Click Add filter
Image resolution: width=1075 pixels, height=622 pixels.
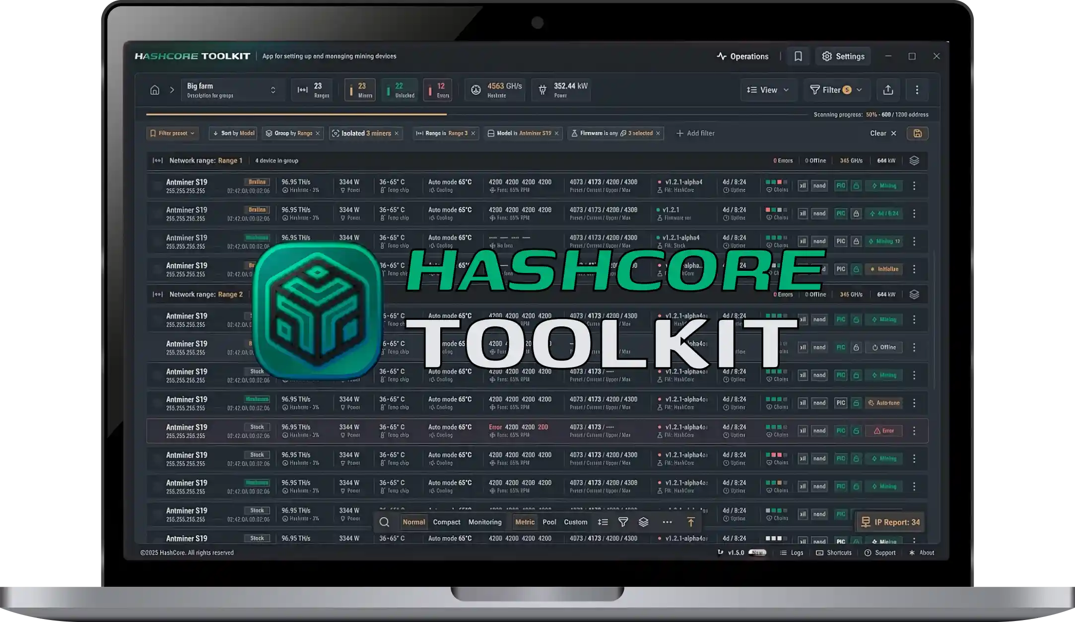[695, 133]
